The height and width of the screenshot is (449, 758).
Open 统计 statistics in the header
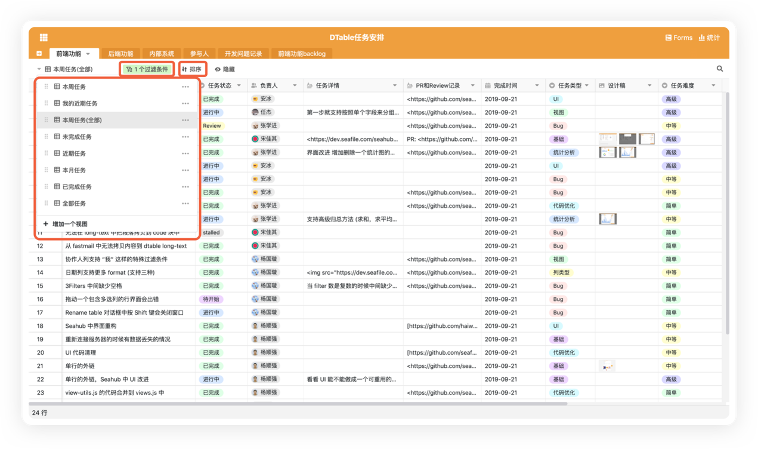pos(709,38)
